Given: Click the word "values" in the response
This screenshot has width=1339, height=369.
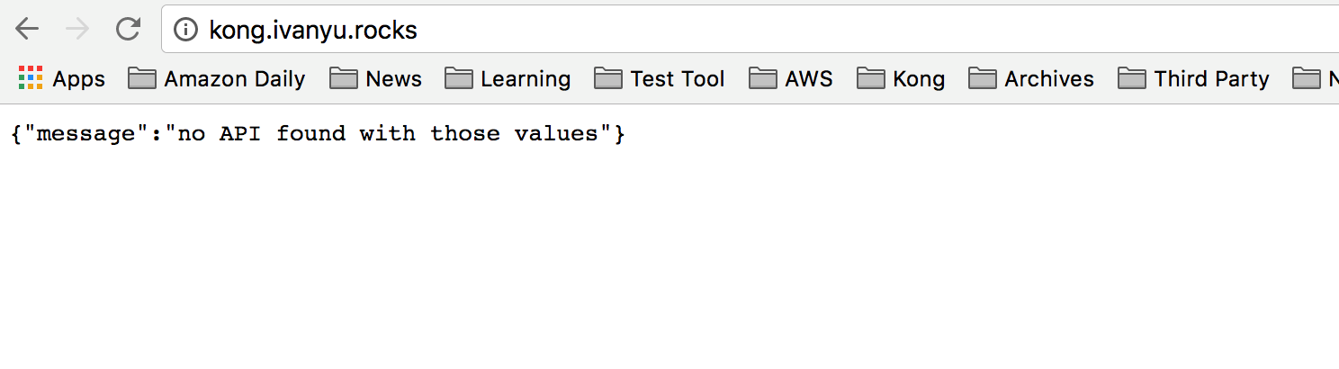Looking at the screenshot, I should point(556,134).
